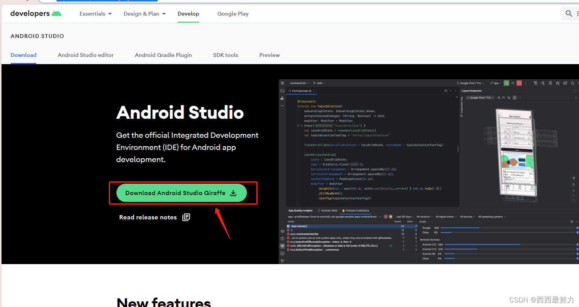Open the Last 60 days filter dropdown
Screen dimensions: 579x307
(x=405, y=217)
